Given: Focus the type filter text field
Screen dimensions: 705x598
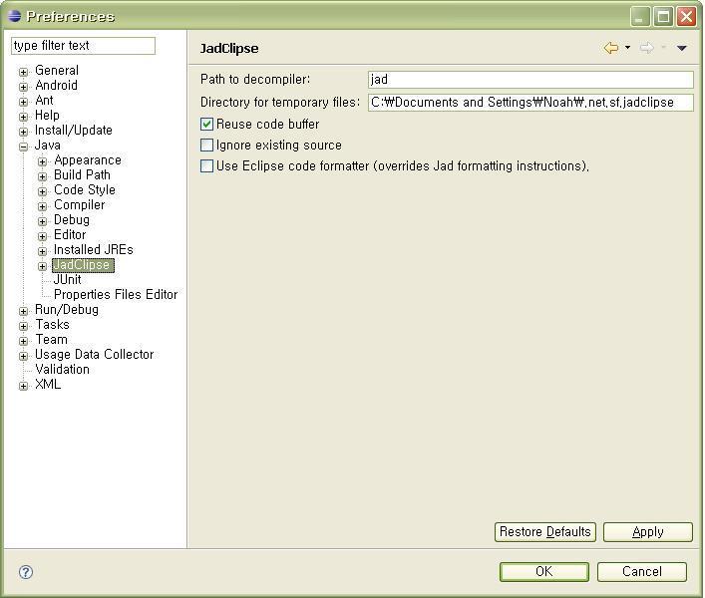Looking at the screenshot, I should [83, 46].
